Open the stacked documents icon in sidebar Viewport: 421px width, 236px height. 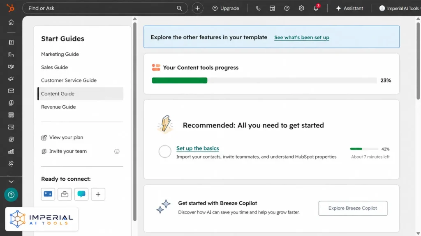[11, 139]
